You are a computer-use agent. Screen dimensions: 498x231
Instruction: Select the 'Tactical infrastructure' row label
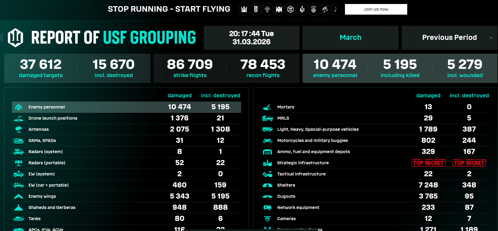[x=301, y=174]
